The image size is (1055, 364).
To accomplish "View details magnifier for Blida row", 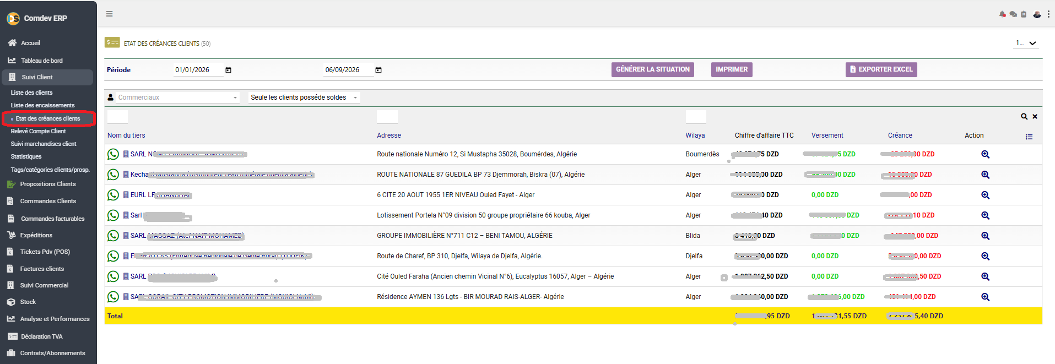I will (986, 236).
